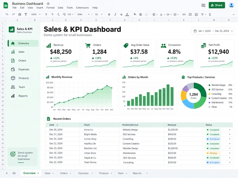
Task: Apply currency format with dollar icon
Action: (46, 14)
